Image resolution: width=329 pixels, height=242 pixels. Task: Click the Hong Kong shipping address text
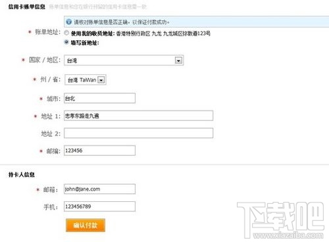coord(163,34)
